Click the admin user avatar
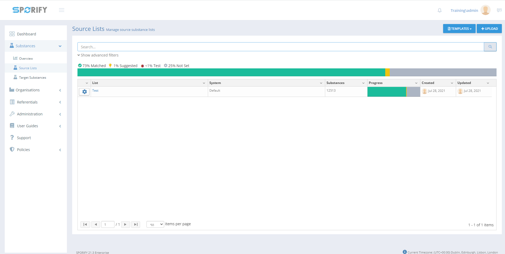The image size is (505, 254). point(485,10)
